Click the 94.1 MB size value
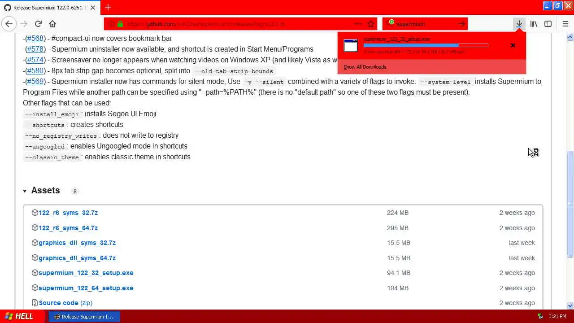 point(399,273)
